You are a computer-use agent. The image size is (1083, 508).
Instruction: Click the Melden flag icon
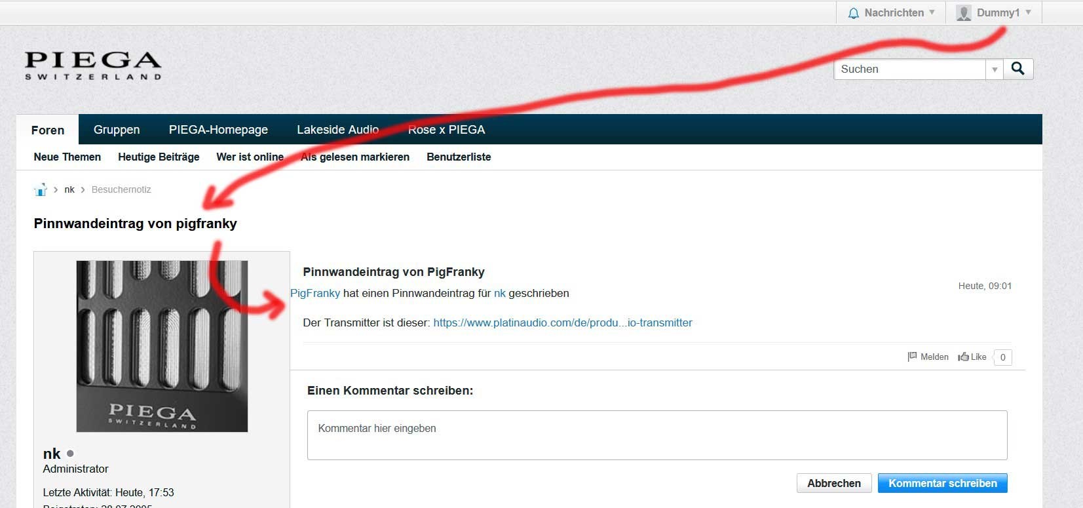pyautogui.click(x=912, y=357)
